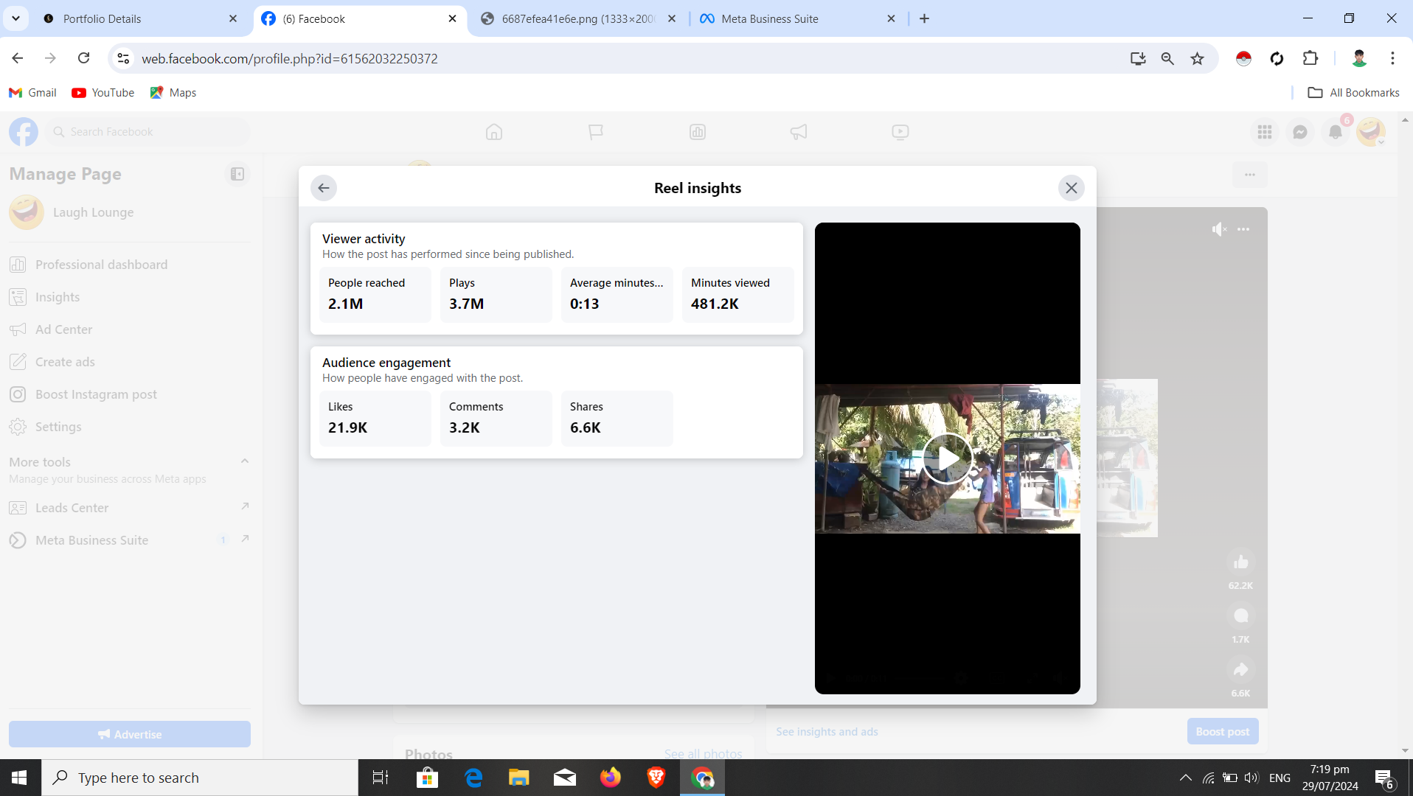Screen dimensions: 1413x796
Task: Open the Gmail bookmark
Action: (32, 92)
